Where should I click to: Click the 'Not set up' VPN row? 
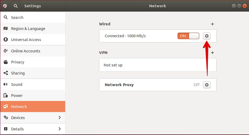(x=158, y=65)
